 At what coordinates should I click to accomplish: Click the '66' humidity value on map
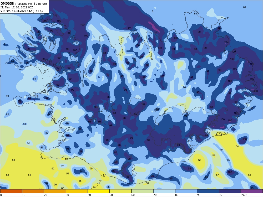tap(63, 188)
